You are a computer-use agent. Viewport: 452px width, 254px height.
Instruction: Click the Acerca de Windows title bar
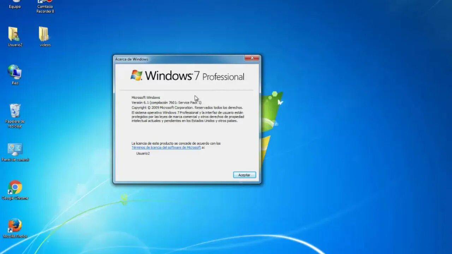178,59
